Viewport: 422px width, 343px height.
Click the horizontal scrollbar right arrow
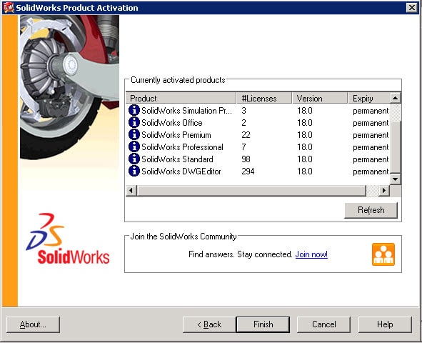384,191
